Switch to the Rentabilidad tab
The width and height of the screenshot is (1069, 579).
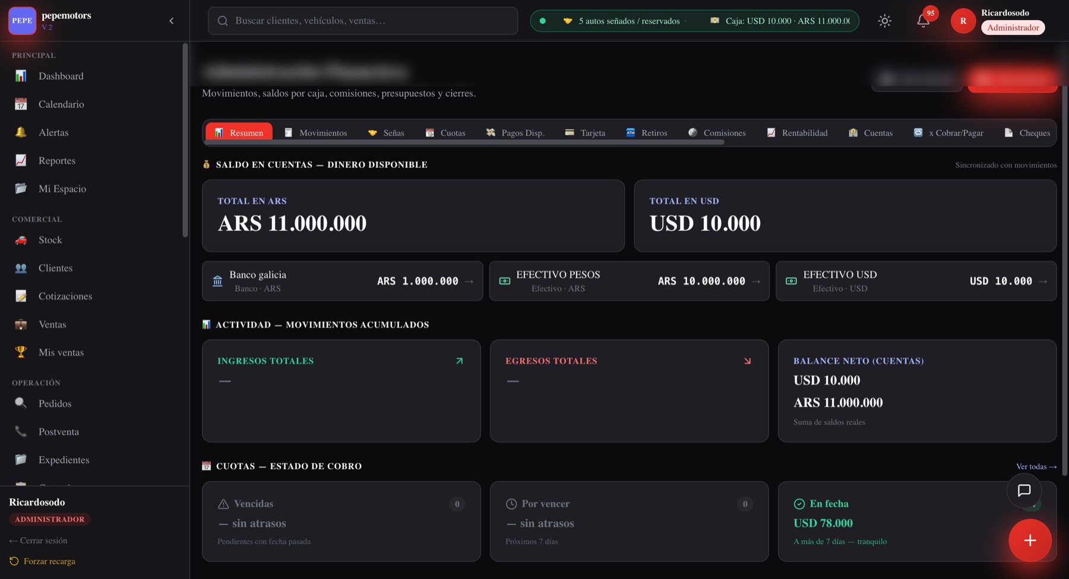coord(797,133)
